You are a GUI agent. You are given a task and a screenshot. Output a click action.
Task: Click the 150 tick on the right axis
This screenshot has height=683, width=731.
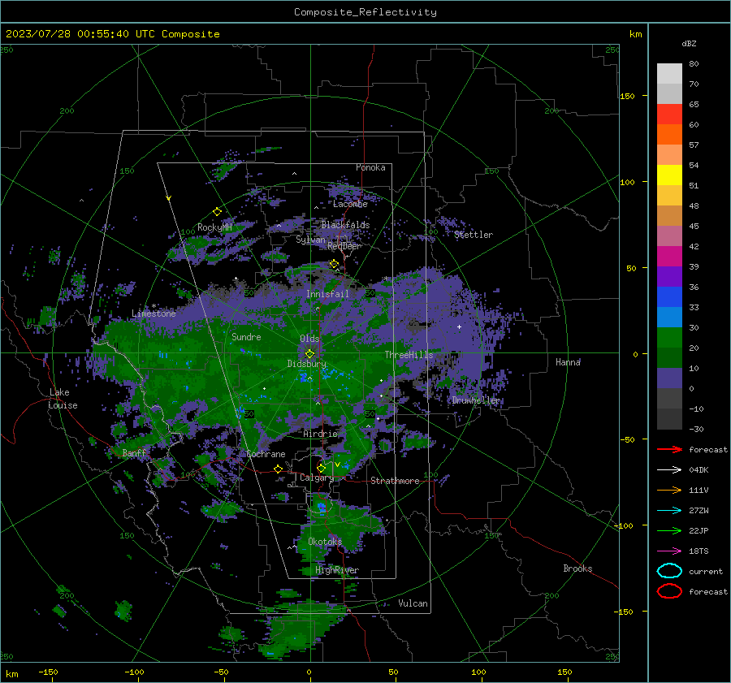(x=627, y=96)
